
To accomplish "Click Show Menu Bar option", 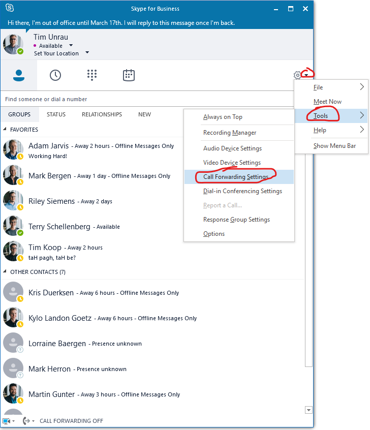I will (x=334, y=146).
